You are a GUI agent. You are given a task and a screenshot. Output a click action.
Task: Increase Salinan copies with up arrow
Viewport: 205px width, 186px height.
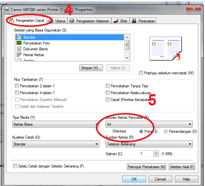pos(156,152)
